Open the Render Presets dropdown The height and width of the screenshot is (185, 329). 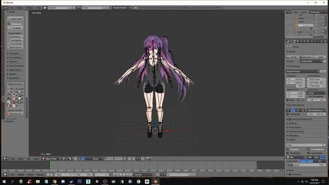[x=302, y=71]
